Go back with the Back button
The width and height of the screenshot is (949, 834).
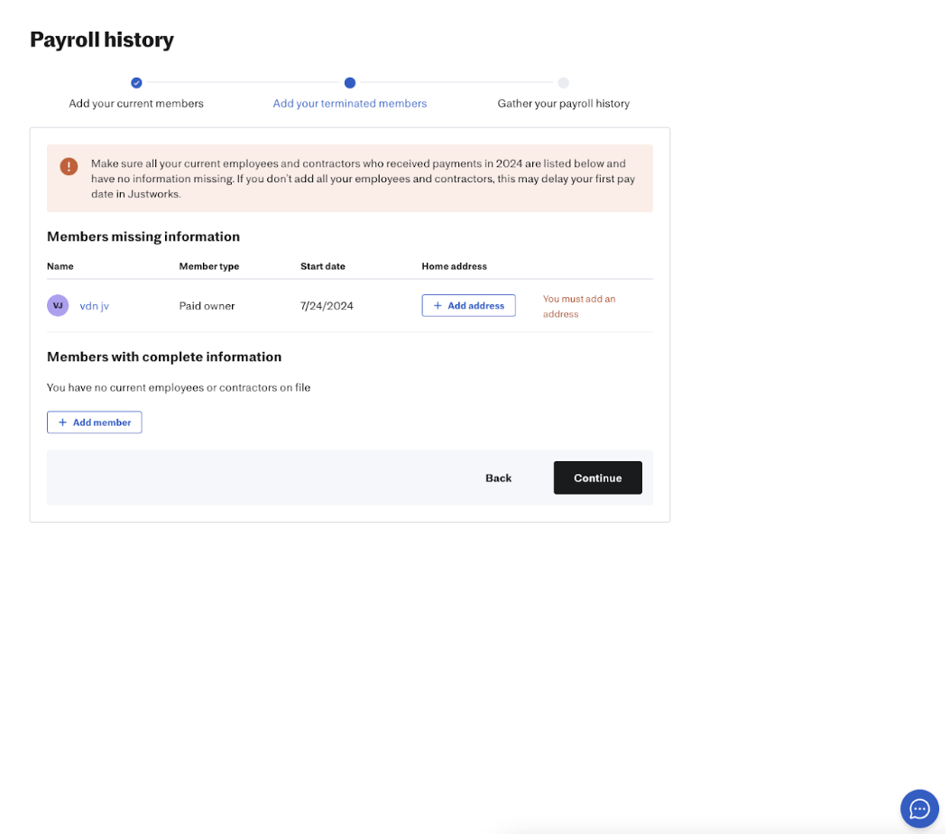(498, 478)
